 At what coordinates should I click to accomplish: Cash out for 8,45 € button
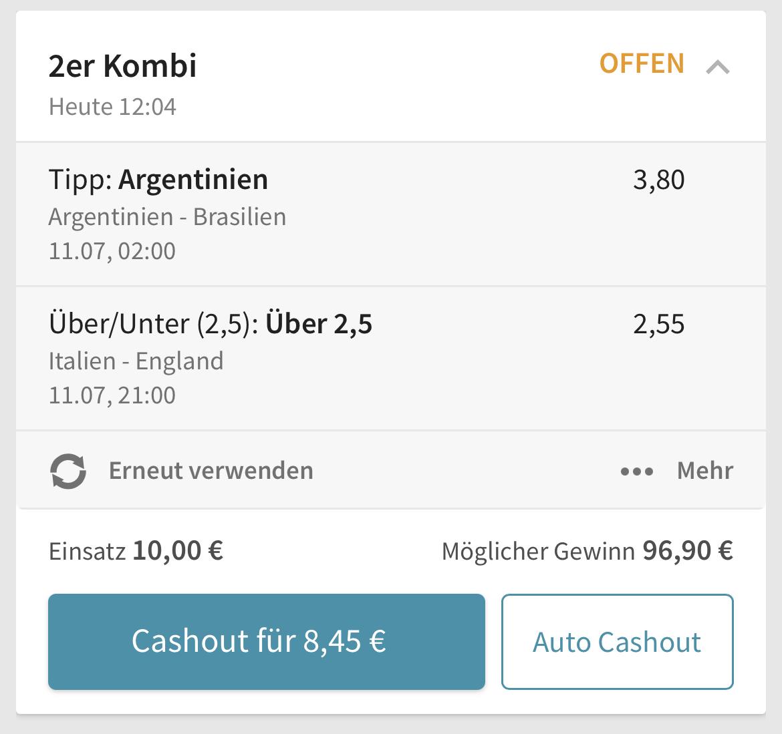pos(266,641)
